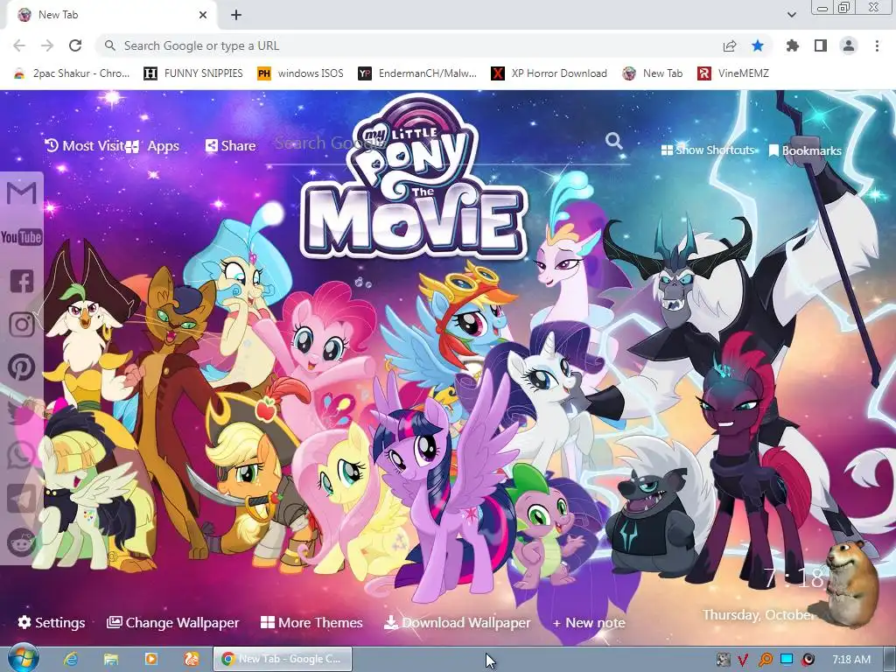Open Windows Explorer from taskbar
This screenshot has width=896, height=672.
(111, 659)
